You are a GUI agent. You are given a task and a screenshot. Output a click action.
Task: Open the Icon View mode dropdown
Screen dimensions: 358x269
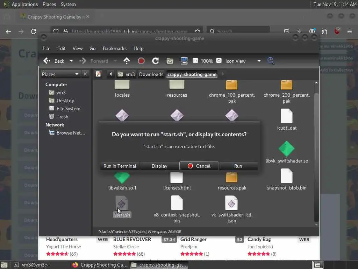(x=243, y=61)
